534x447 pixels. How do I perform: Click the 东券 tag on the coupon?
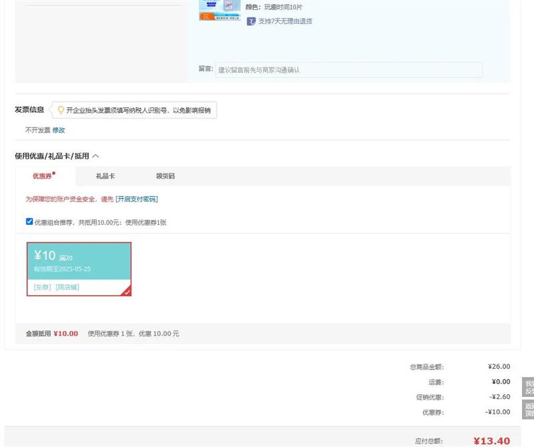click(x=42, y=287)
